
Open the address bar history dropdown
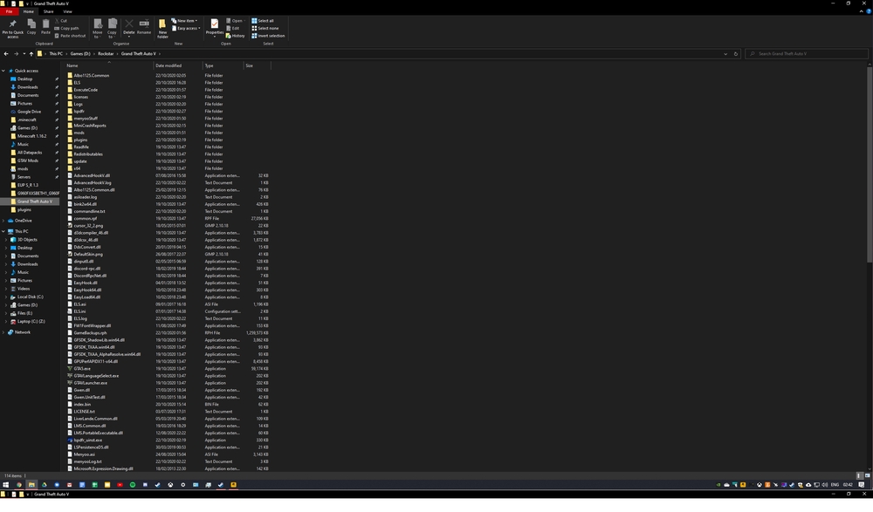725,54
